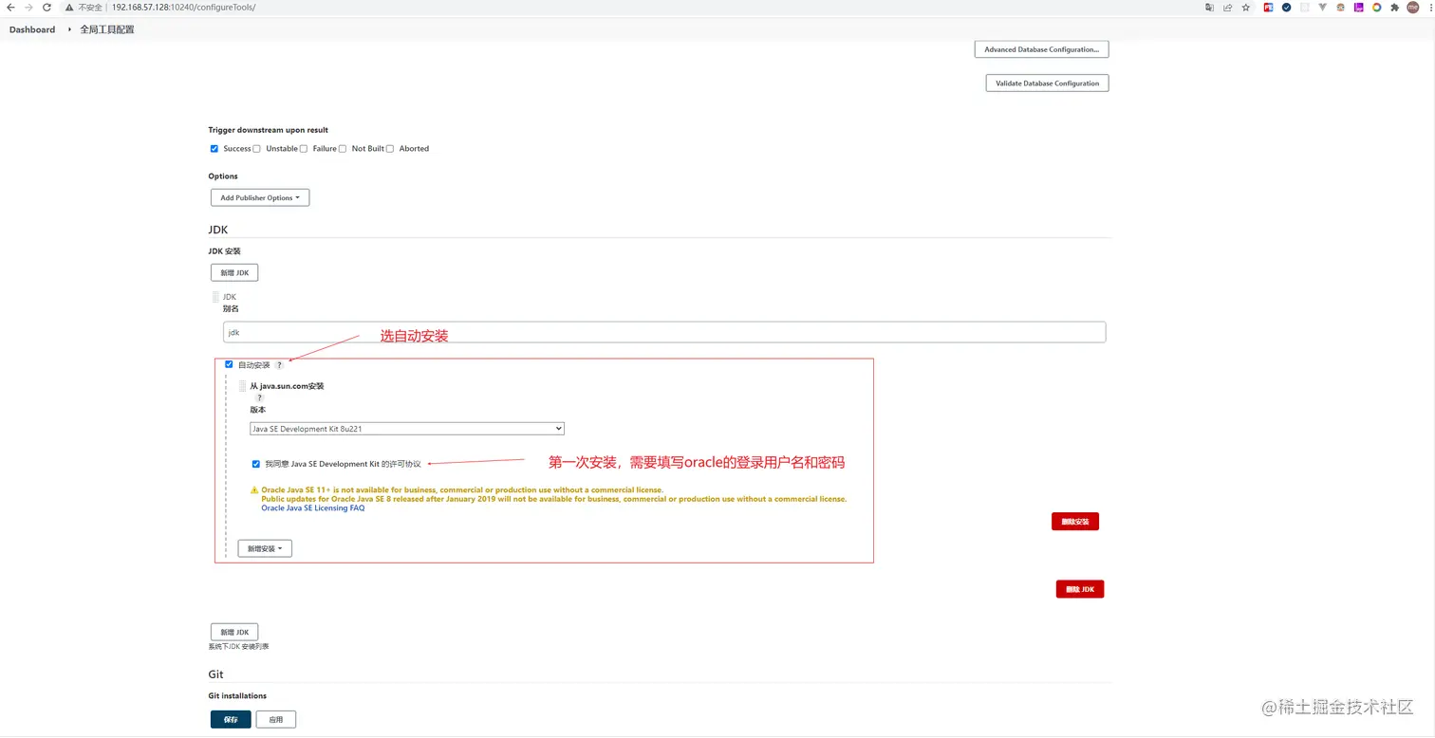Click the "Git installations" label
1435x738 pixels.
237,695
